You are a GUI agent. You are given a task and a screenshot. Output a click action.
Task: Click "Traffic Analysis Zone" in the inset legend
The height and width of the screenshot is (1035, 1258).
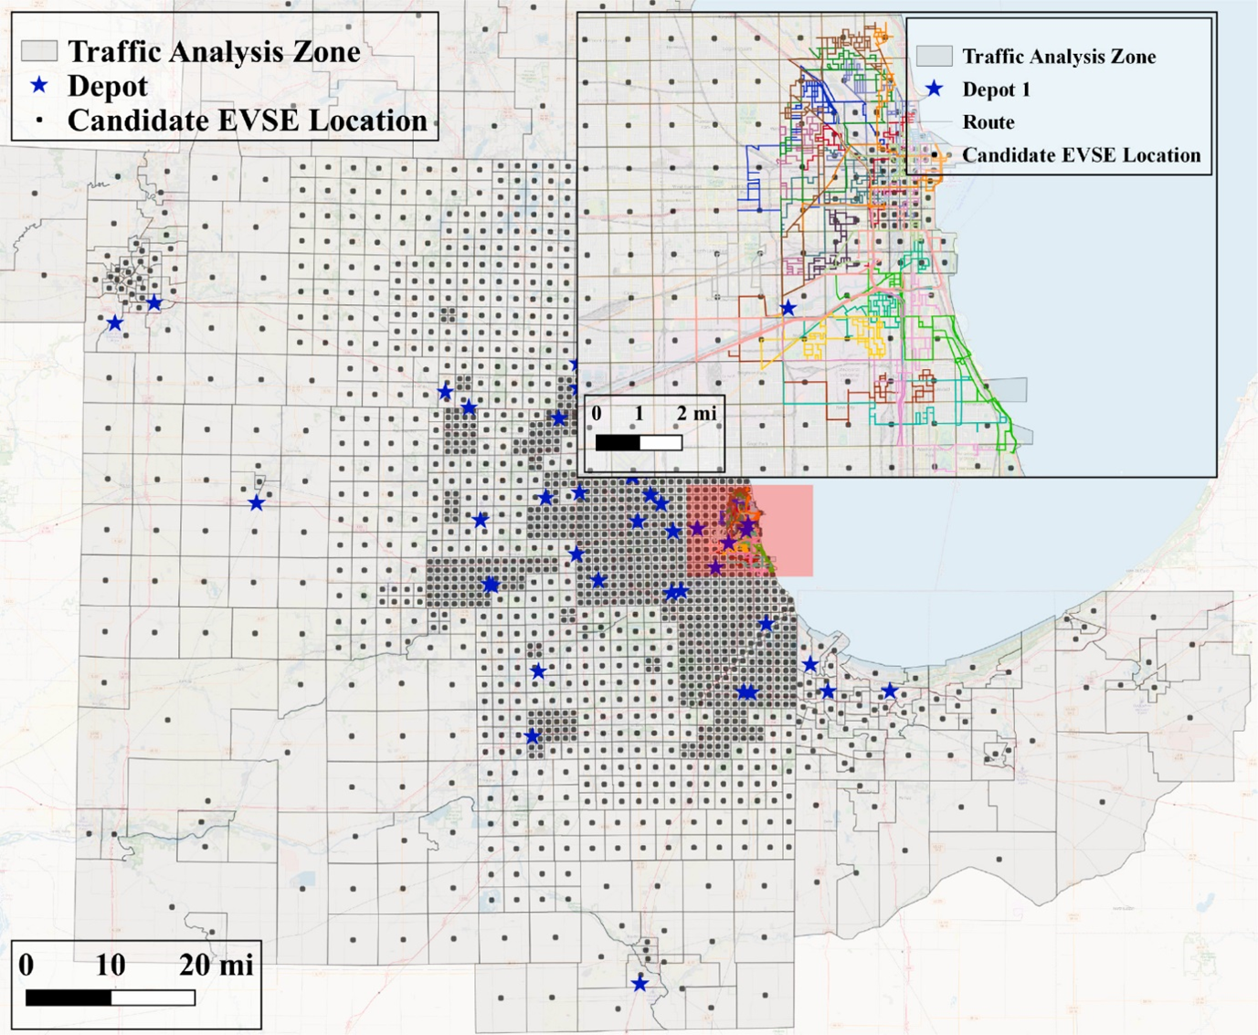1059,57
